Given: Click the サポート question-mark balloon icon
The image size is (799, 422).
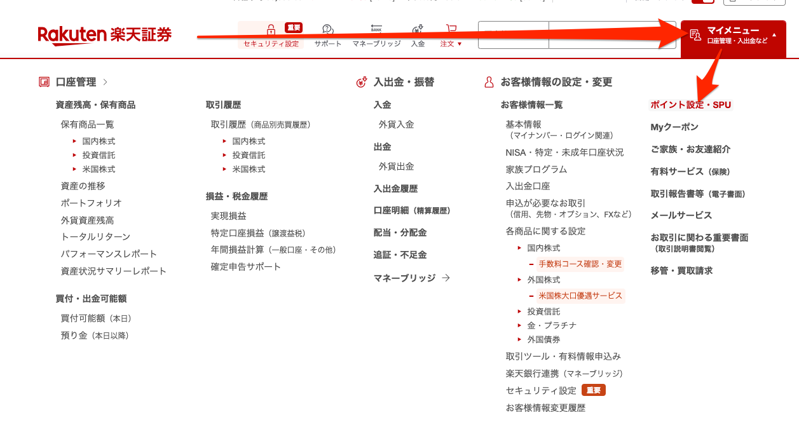Looking at the screenshot, I should (327, 28).
